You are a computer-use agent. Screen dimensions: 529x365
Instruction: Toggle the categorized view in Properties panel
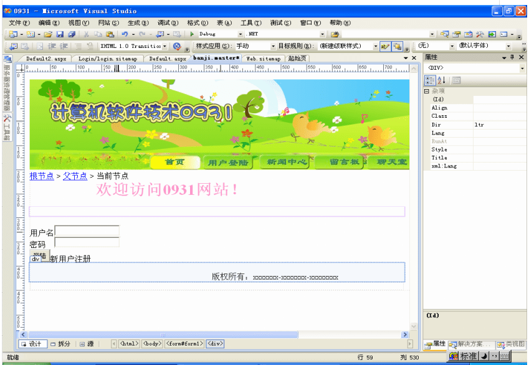(x=430, y=80)
